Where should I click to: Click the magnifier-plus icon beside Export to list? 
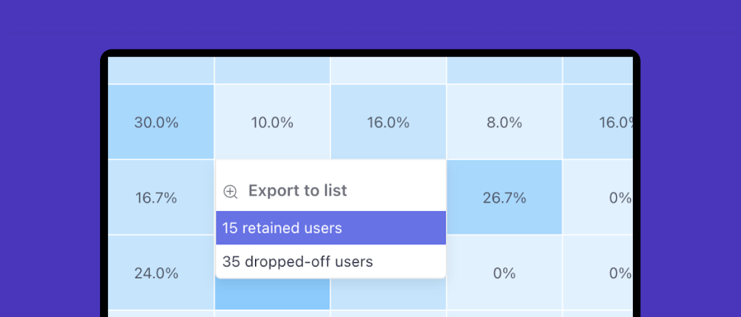(x=230, y=192)
